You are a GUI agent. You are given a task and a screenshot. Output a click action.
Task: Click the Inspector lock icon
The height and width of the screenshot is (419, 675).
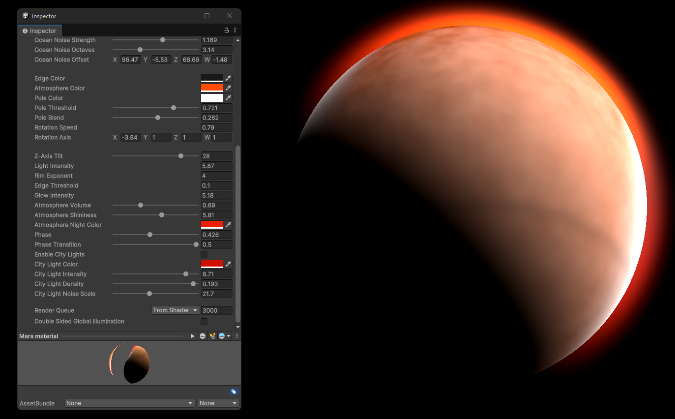coord(227,30)
